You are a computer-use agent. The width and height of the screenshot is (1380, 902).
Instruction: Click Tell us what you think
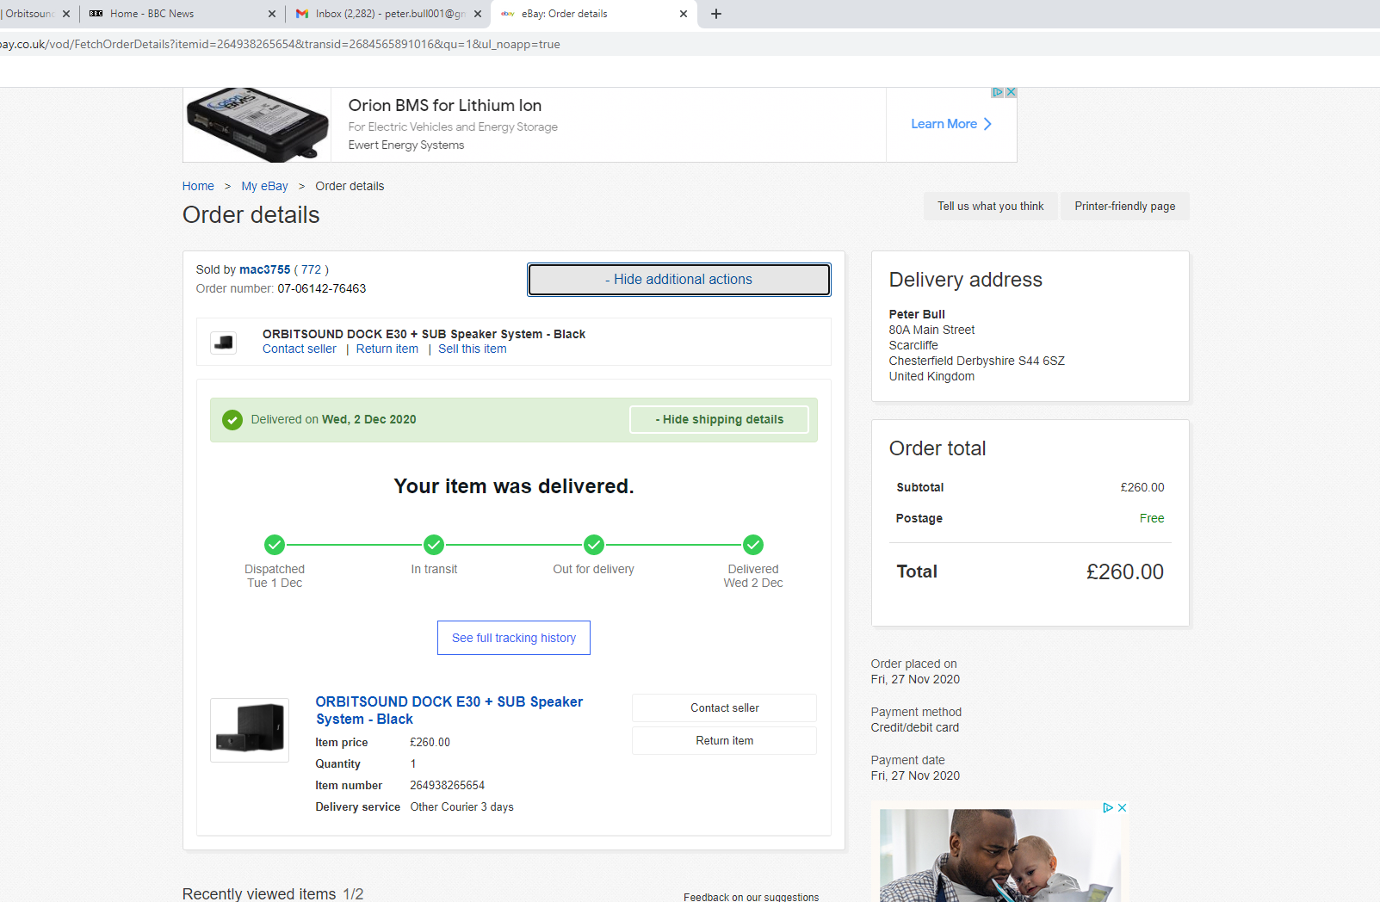pyautogui.click(x=991, y=207)
